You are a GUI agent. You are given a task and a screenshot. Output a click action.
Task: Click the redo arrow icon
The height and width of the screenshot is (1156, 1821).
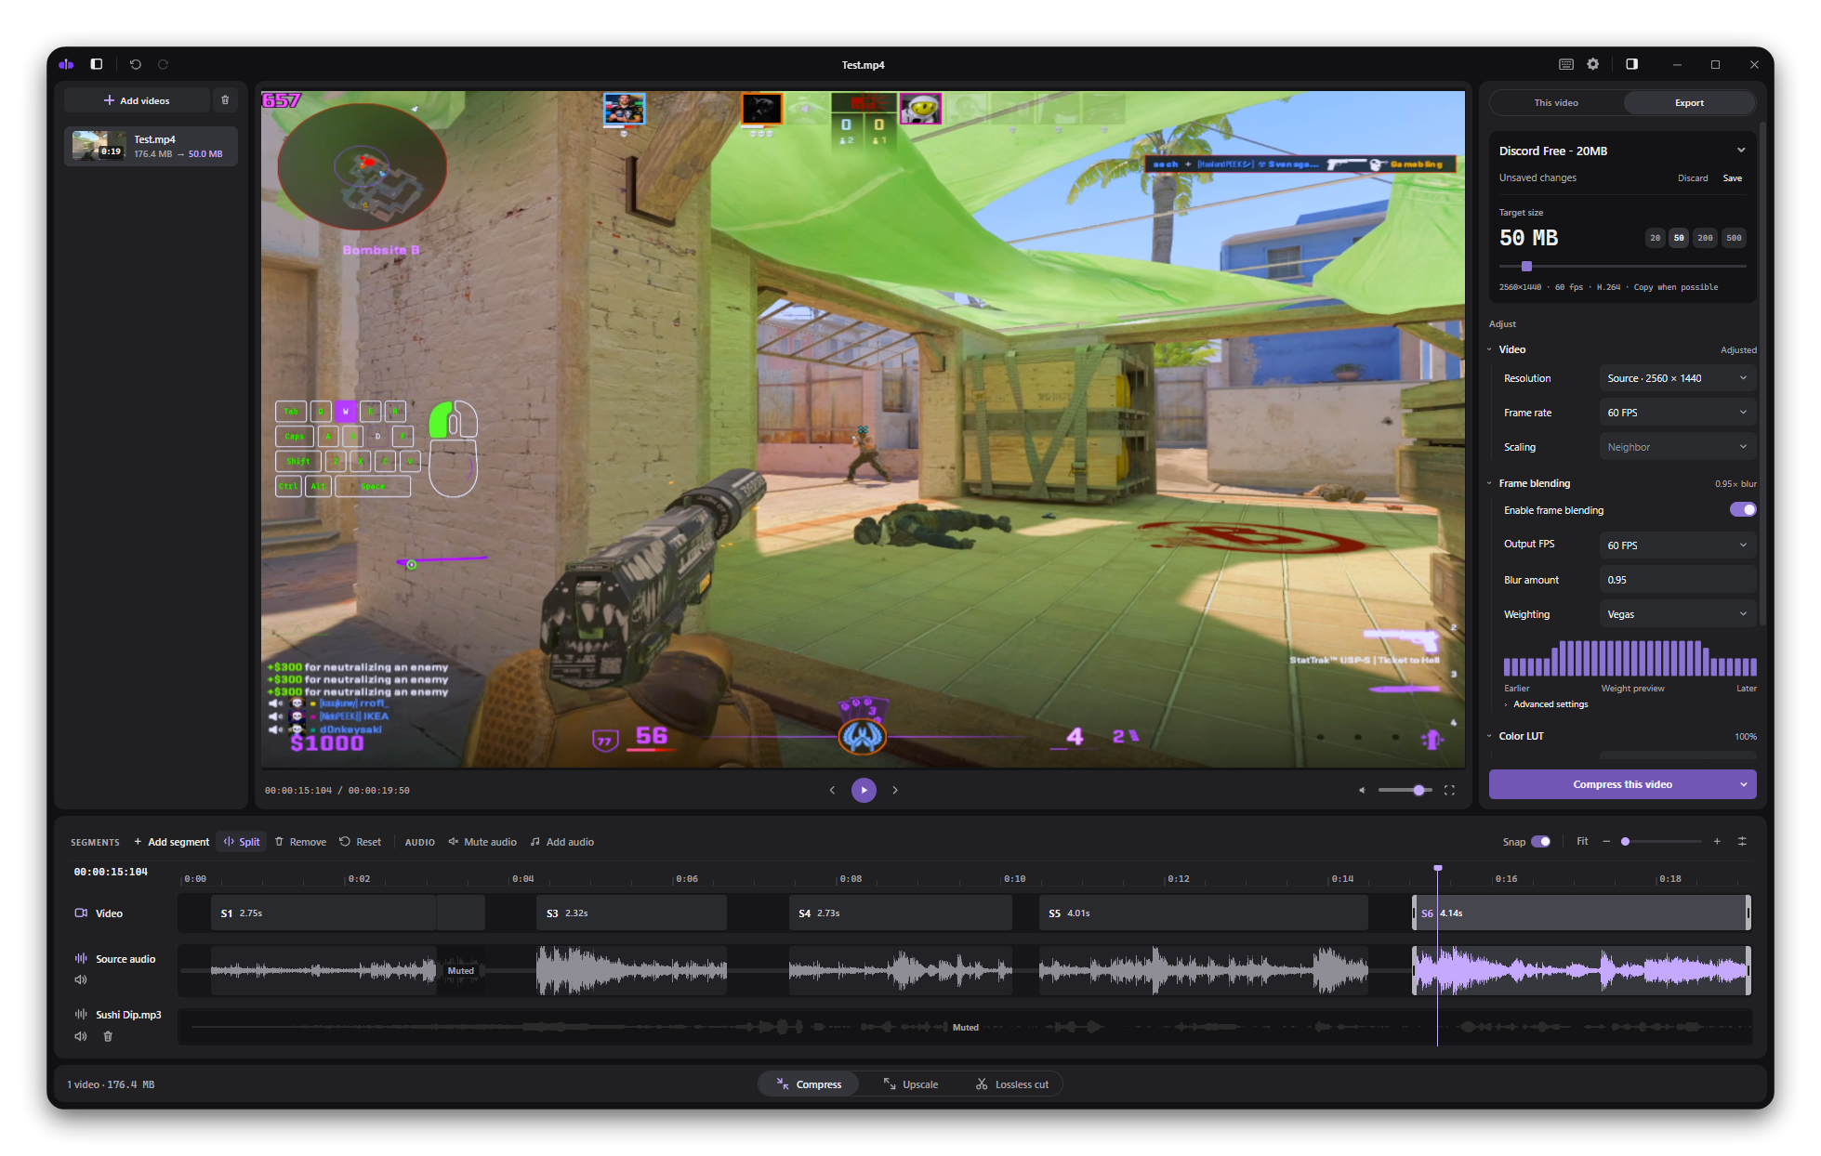pos(164,64)
